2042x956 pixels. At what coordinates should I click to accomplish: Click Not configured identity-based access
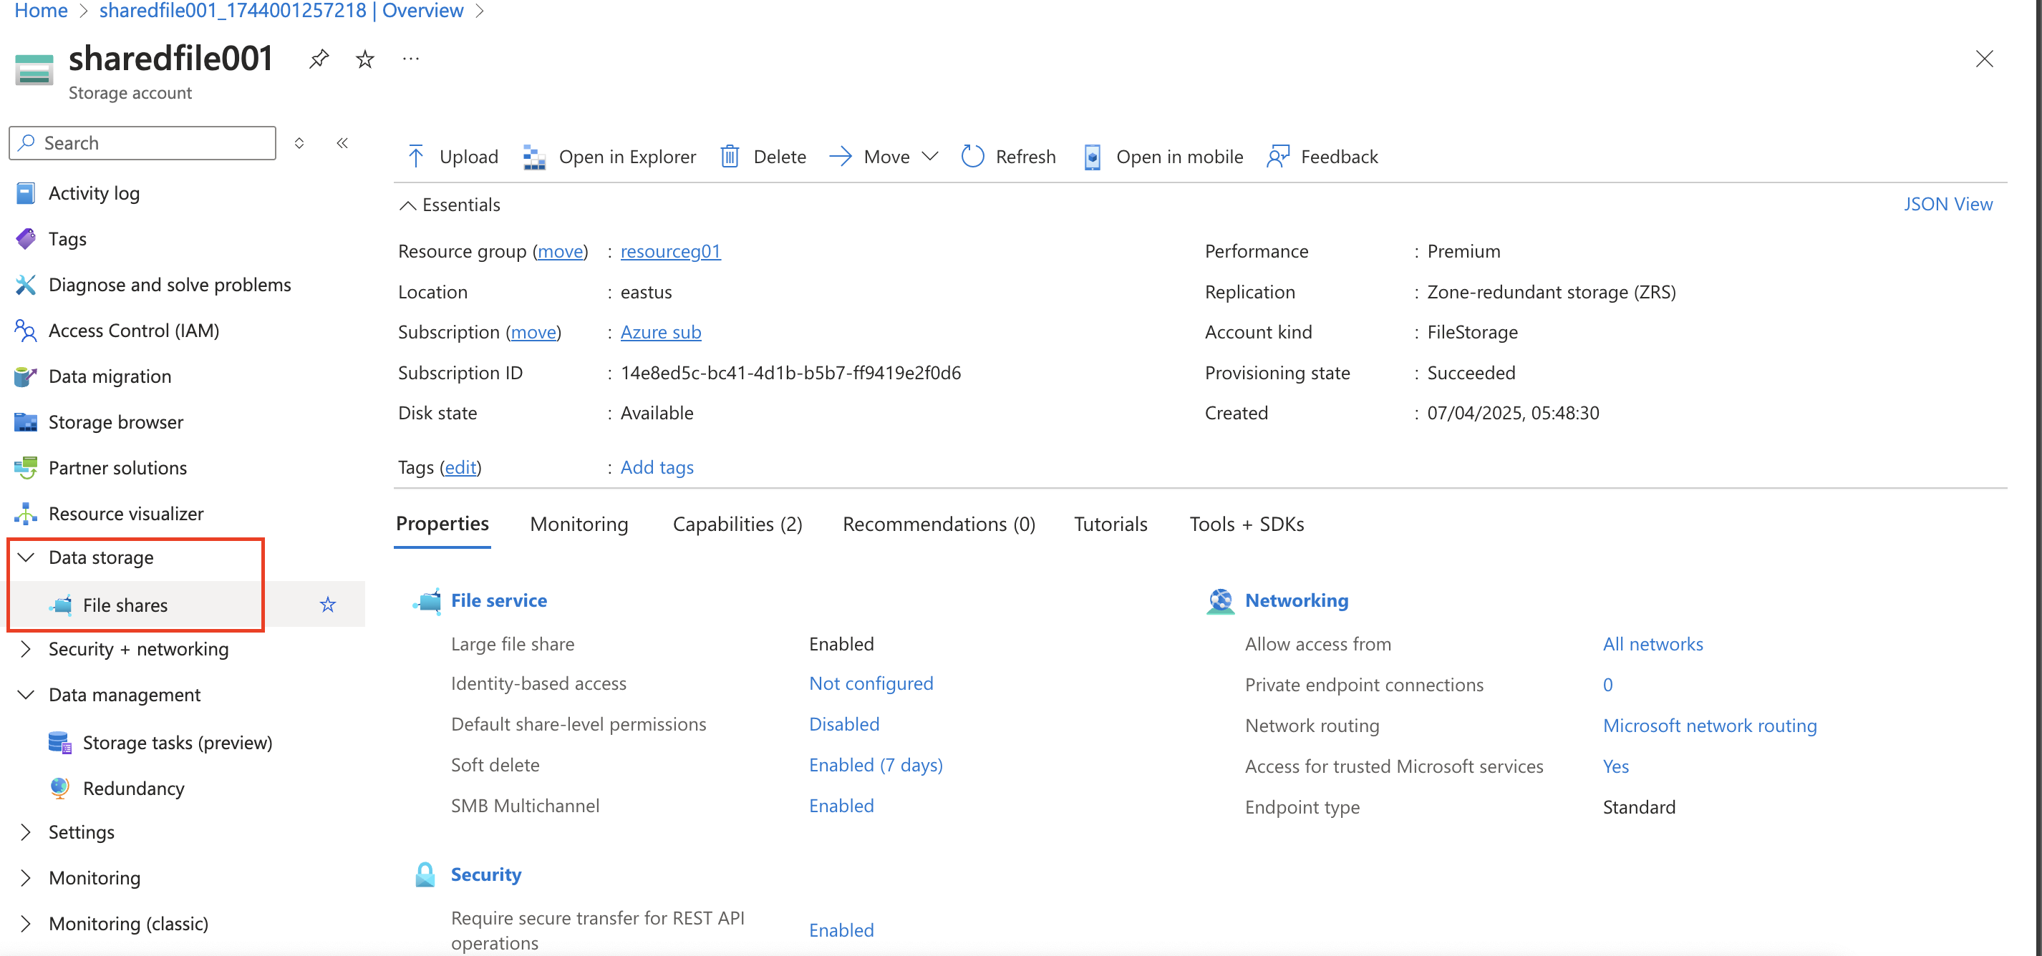[x=871, y=683]
